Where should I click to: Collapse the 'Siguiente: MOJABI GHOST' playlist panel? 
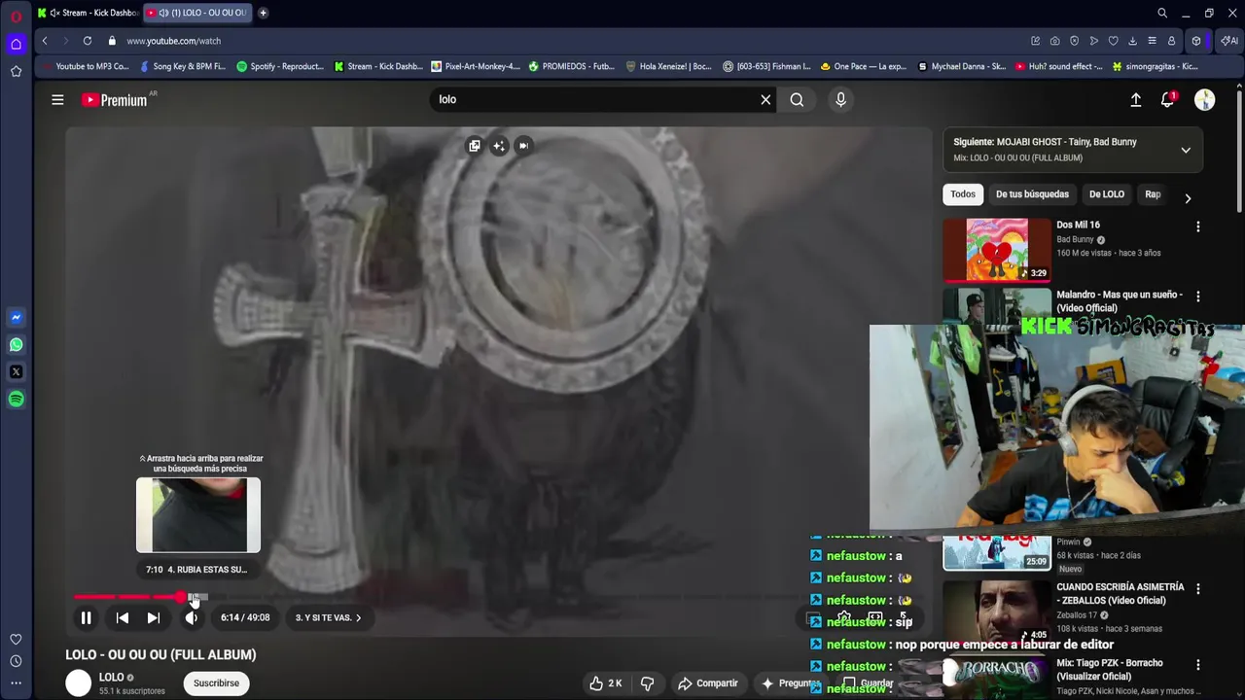[x=1186, y=150]
